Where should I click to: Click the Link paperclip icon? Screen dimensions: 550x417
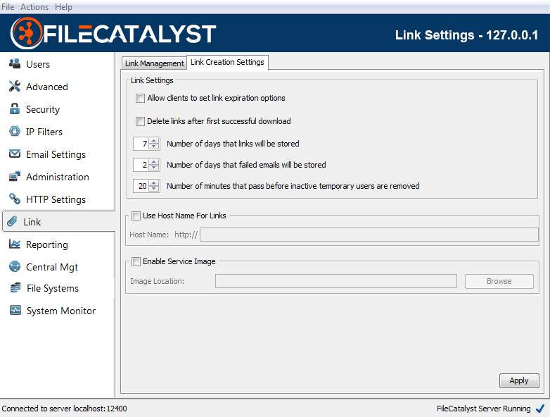(x=12, y=222)
